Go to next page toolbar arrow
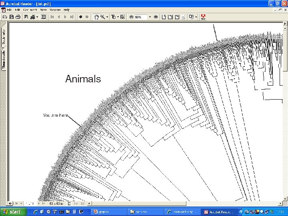 tap(65, 17)
